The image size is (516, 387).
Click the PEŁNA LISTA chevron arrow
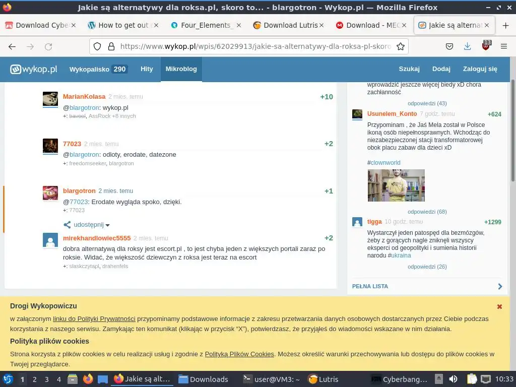(500, 286)
